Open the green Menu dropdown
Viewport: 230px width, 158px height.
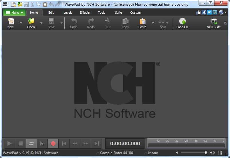pyautogui.click(x=14, y=13)
